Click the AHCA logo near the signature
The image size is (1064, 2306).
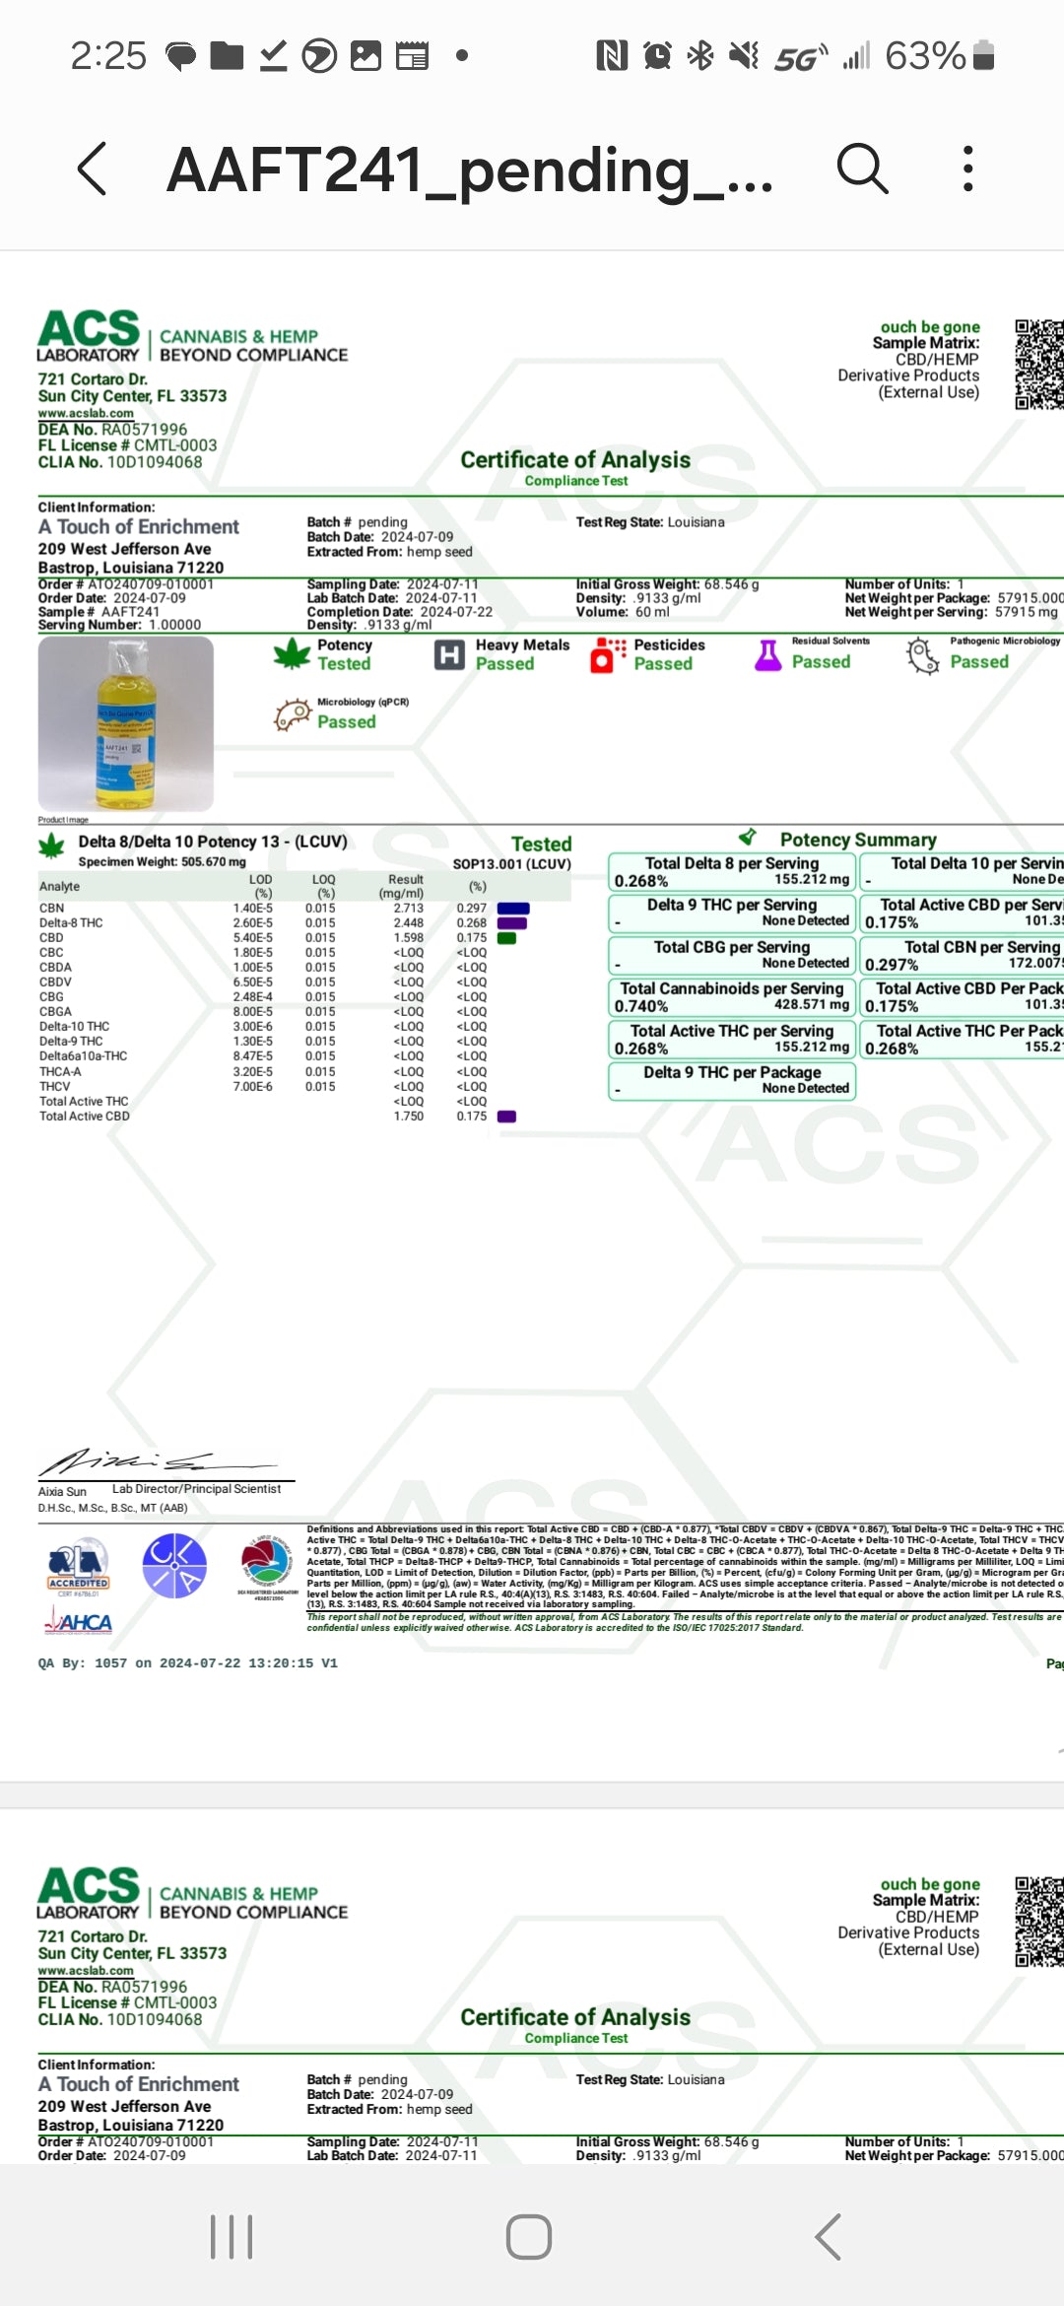coord(79,1621)
